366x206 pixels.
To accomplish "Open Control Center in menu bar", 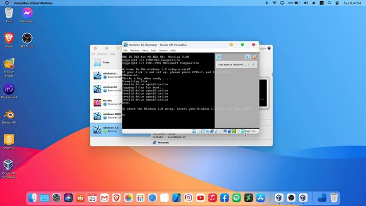I will click(x=337, y=3).
